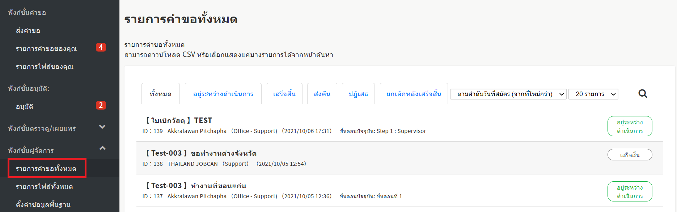677x213 pixels.
Task: Select the ยกเลิกหลังเสร็จสิ้น tab
Action: pos(414,94)
